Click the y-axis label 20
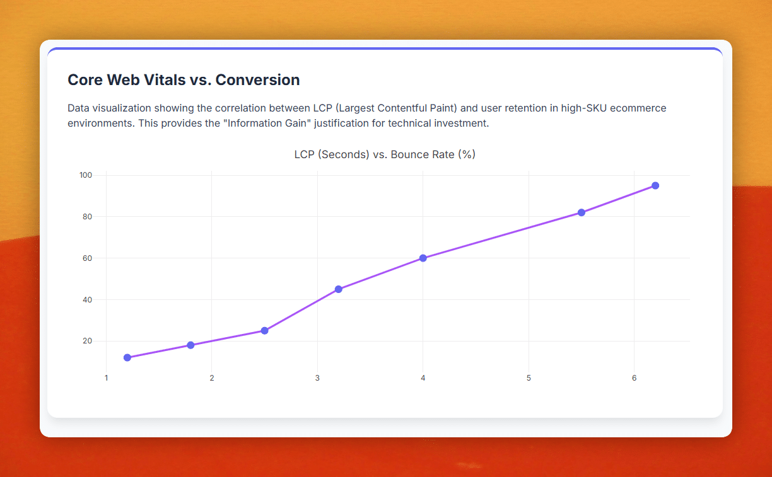 88,341
